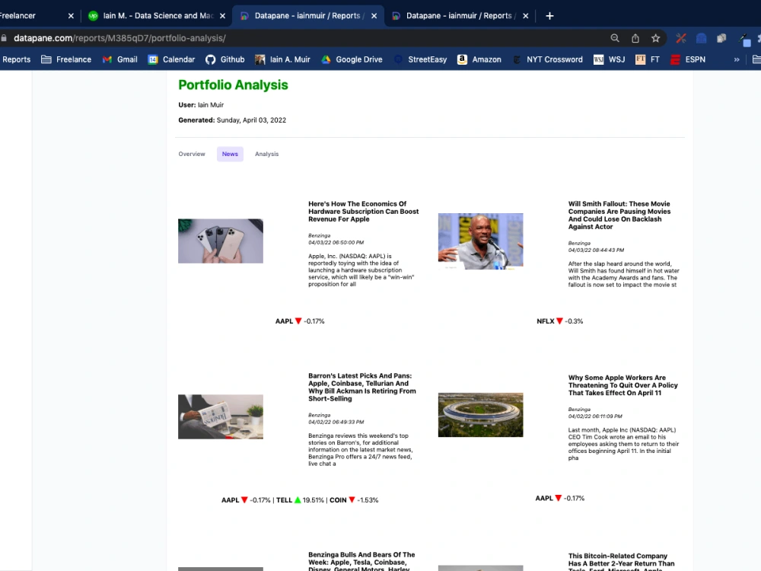Expand the hidden bookmarks chevron
Image resolution: width=761 pixels, height=571 pixels.
(737, 59)
